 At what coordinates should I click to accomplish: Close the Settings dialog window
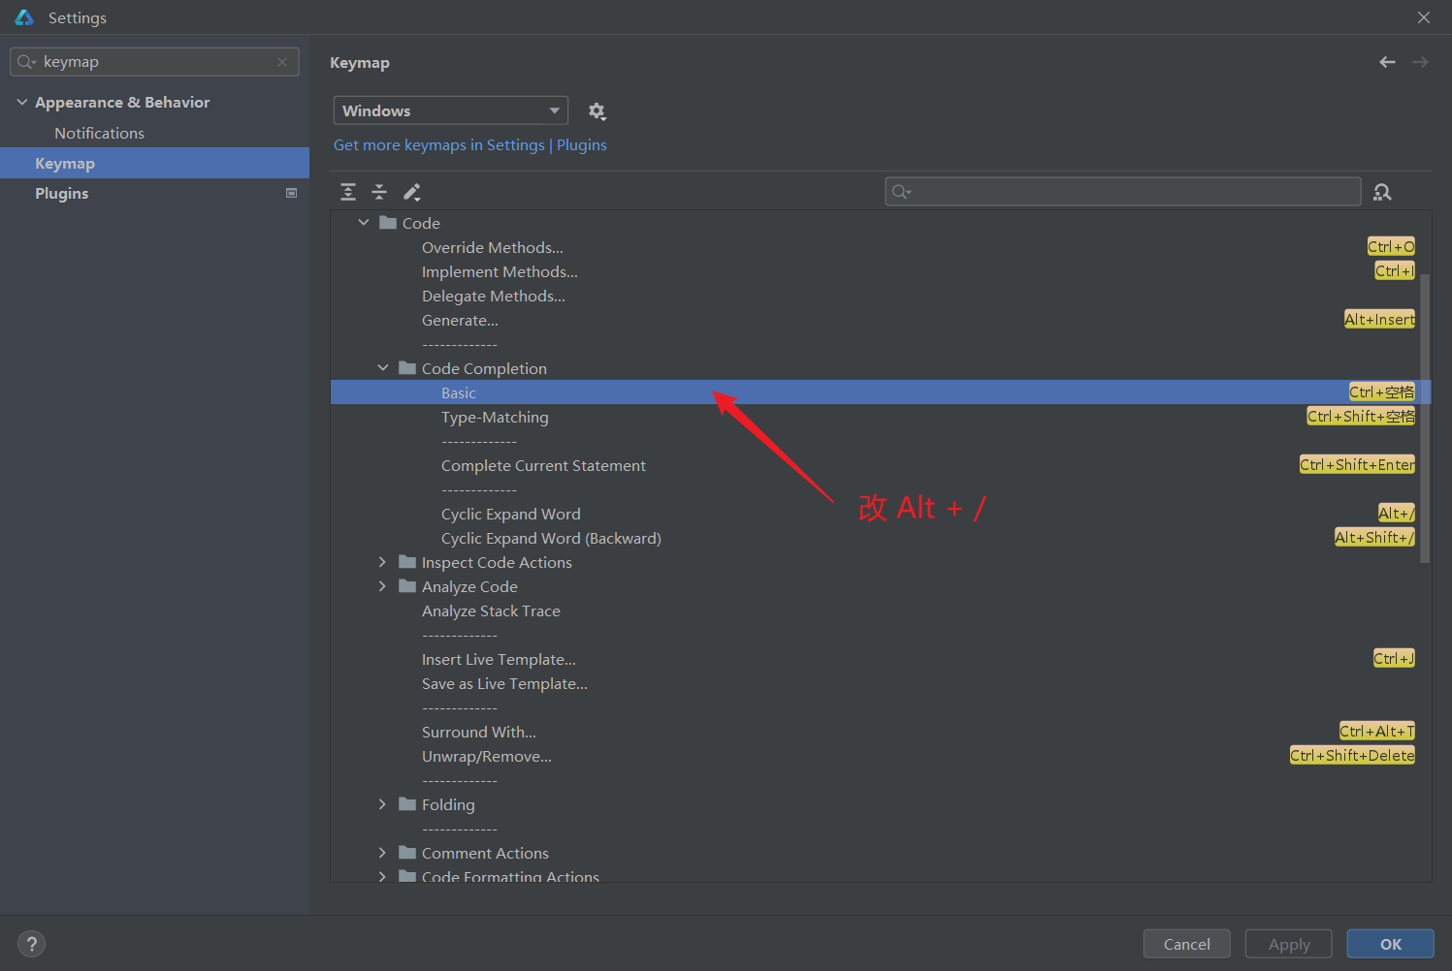coord(1423,17)
